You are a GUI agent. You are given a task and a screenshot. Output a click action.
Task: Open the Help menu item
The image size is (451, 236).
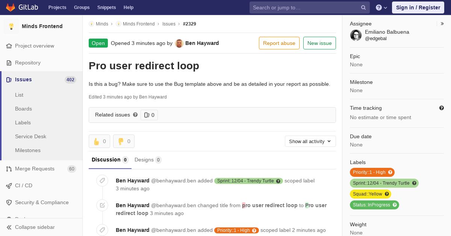pyautogui.click(x=129, y=7)
